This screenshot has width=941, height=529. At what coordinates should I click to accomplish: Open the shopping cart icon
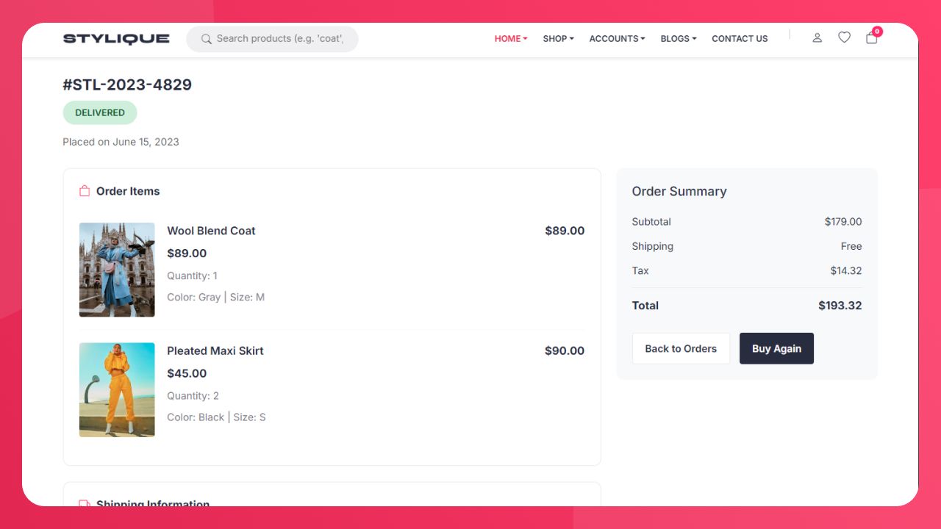[871, 38]
